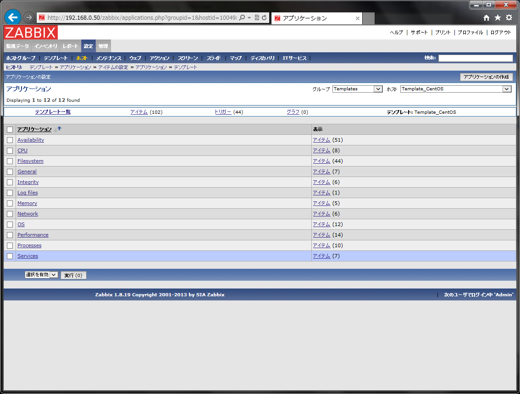Open the トリガー (44) link
Image resolution: width=520 pixels, height=394 pixels.
223,112
